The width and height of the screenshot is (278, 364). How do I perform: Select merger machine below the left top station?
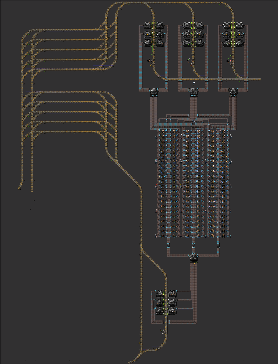click(154, 91)
